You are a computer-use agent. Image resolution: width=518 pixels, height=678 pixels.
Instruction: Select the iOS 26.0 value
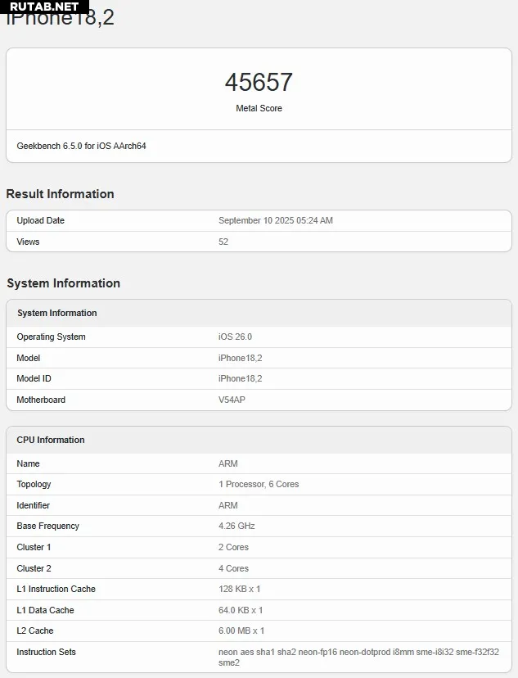(235, 337)
